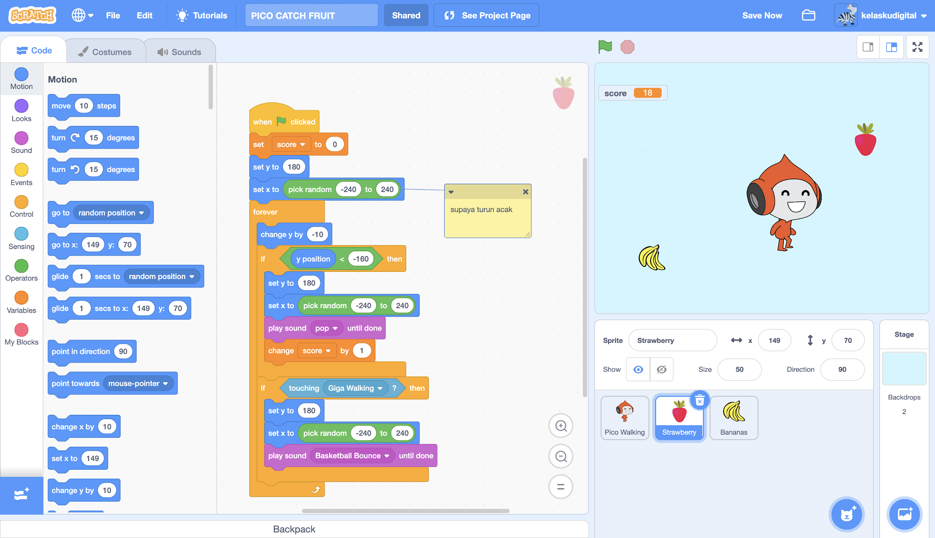Show the sprite using the eye toggle
The image size is (935, 538).
[x=638, y=369]
